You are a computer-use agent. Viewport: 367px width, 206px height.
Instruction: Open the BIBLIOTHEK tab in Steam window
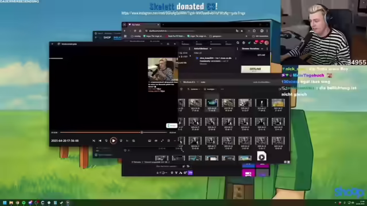pyautogui.click(x=118, y=38)
